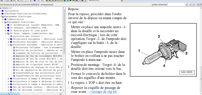The width and height of the screenshot is (202, 95).
Task: Click the page icon beside Corrosion par contact !
Action: click(x=11, y=36)
